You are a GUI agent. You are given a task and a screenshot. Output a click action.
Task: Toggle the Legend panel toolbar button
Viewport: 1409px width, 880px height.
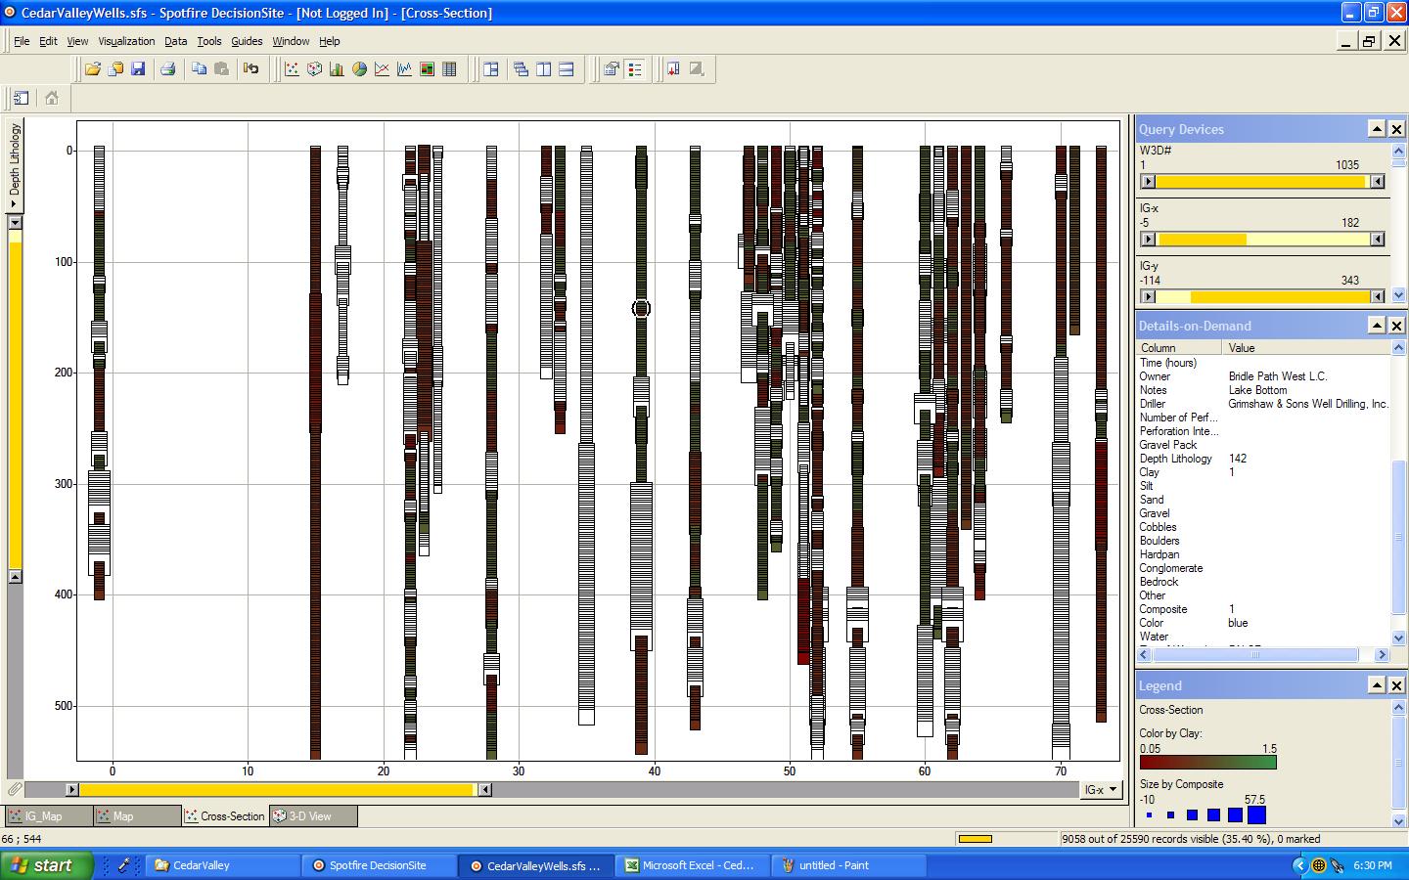coord(635,69)
